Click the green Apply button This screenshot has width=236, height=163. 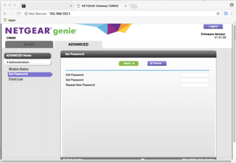click(x=129, y=63)
